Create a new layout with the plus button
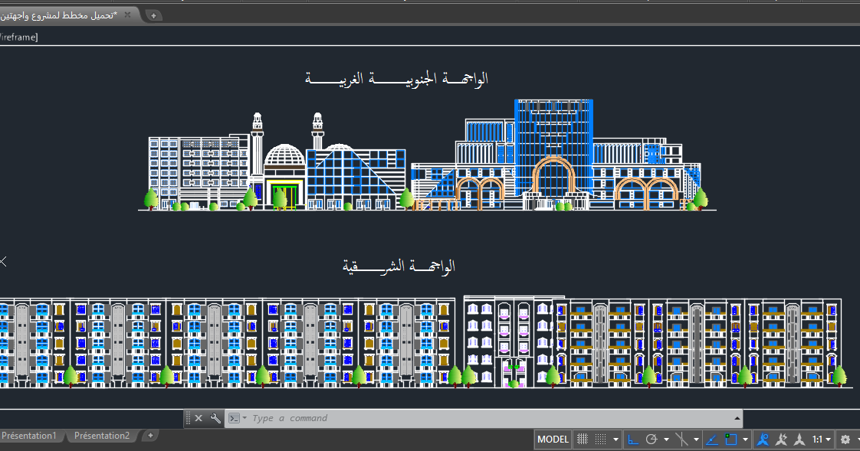 click(x=151, y=436)
